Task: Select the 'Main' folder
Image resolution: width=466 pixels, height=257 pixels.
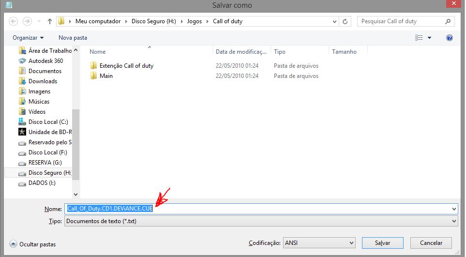Action: [106, 76]
